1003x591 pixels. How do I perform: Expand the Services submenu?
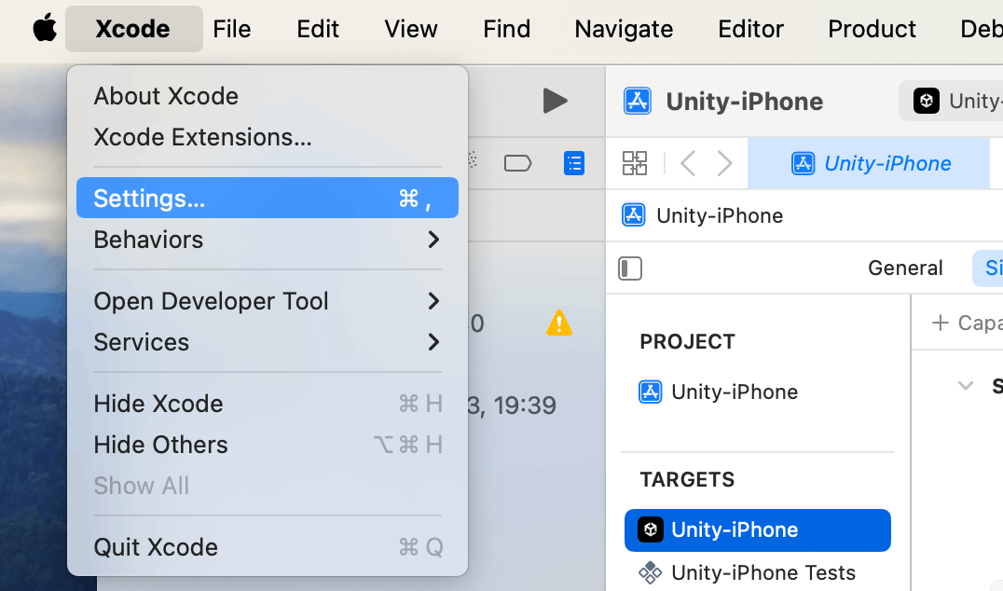[x=268, y=342]
